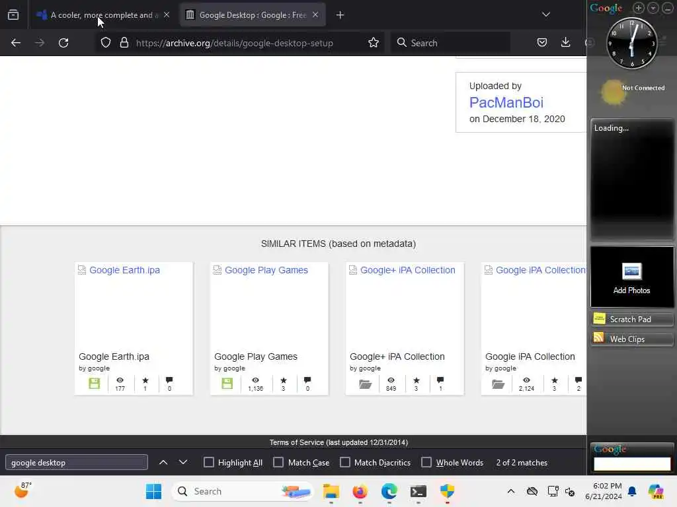The height and width of the screenshot is (507, 677).
Task: Click Google iPA Collection folder icon
Action: 498,384
